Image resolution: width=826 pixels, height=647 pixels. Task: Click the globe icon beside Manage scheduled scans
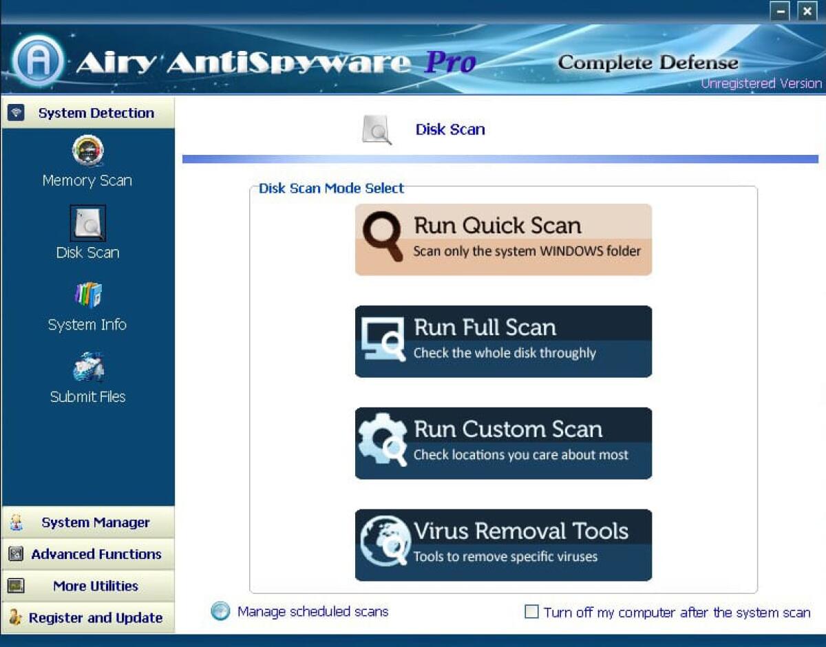pos(220,611)
